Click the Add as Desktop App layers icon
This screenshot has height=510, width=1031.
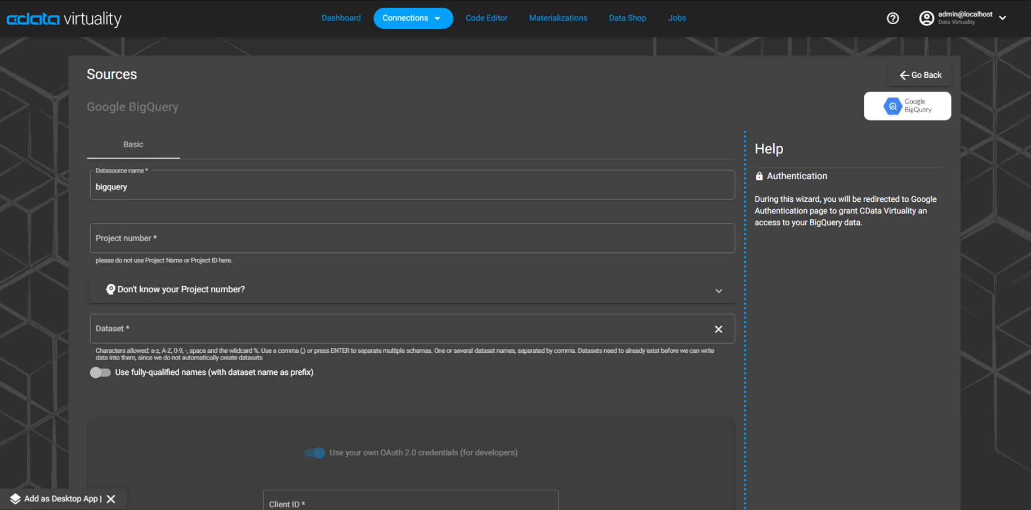[x=15, y=499]
